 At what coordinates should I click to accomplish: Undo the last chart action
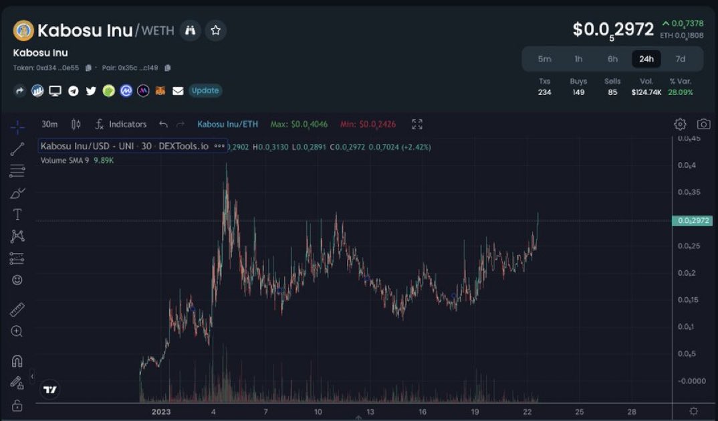(163, 124)
